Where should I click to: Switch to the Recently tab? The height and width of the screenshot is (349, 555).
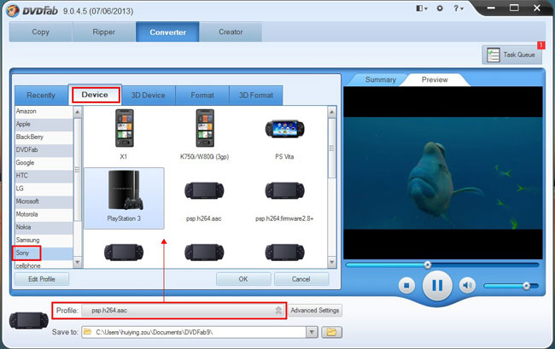click(41, 96)
